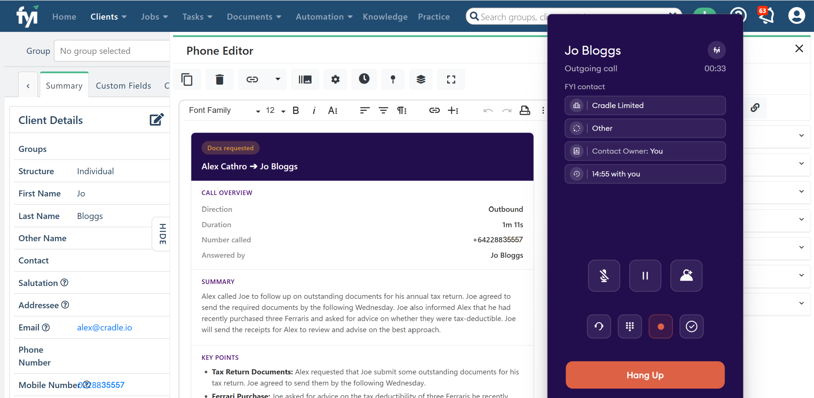This screenshot has height=398, width=814.
Task: Close the Phone Editor panel
Action: [799, 49]
